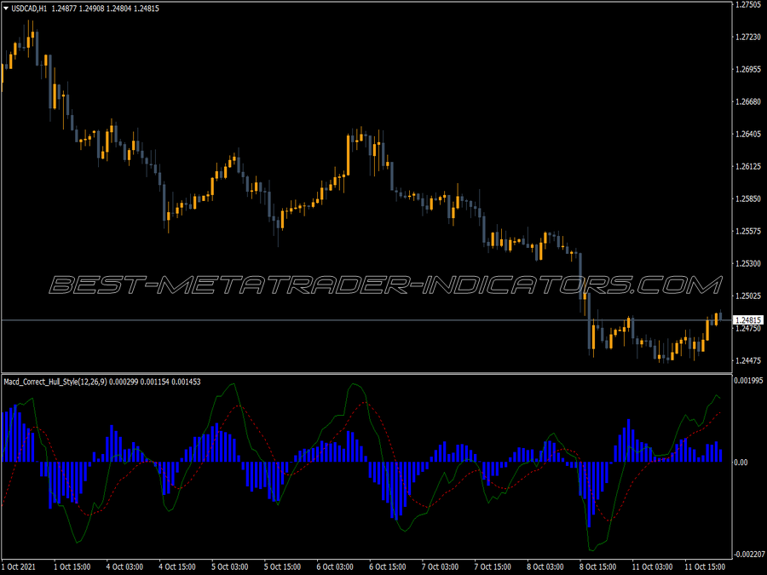Select the 7 Oct 03:00 time label
This screenshot has height=575, width=767.
tap(440, 566)
